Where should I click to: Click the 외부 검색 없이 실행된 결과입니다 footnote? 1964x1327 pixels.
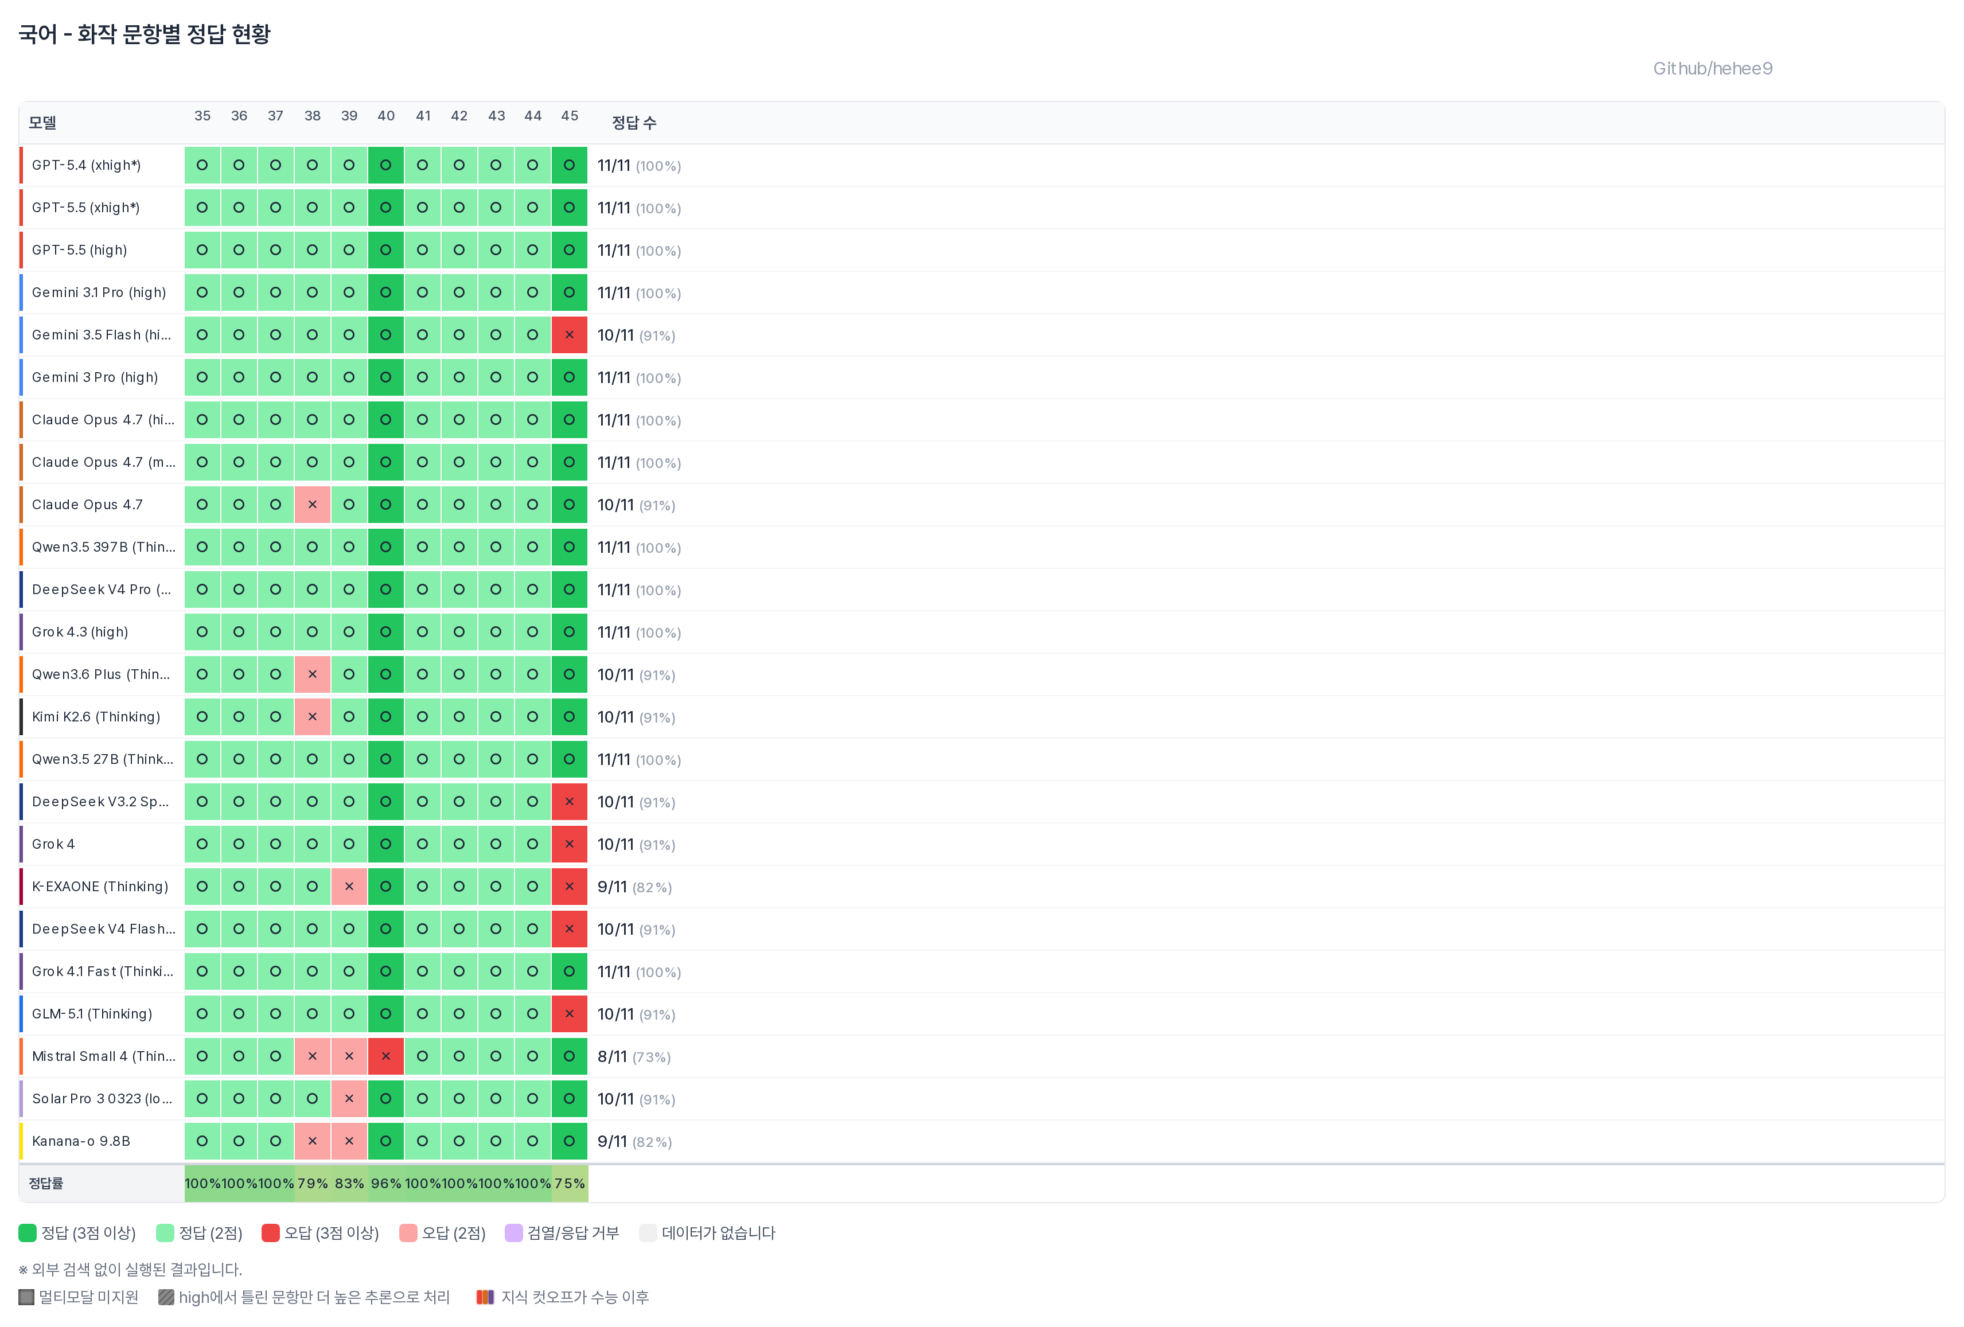coord(130,1270)
